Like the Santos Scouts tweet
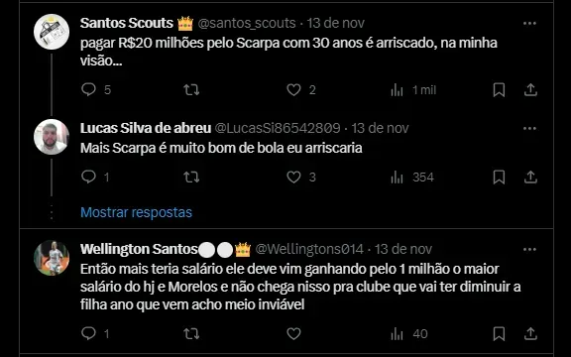The image size is (571, 357). [x=293, y=89]
